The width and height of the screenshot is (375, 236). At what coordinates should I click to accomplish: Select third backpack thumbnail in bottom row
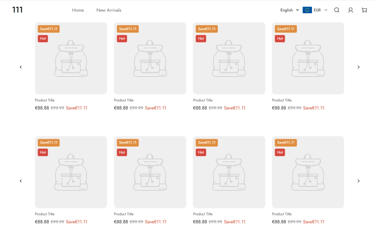[229, 173]
